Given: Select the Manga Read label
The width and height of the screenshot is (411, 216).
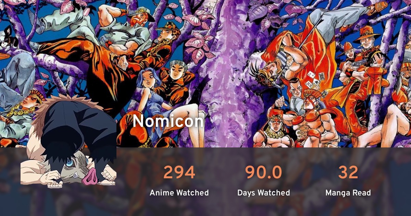Looking at the screenshot, I should point(348,193).
